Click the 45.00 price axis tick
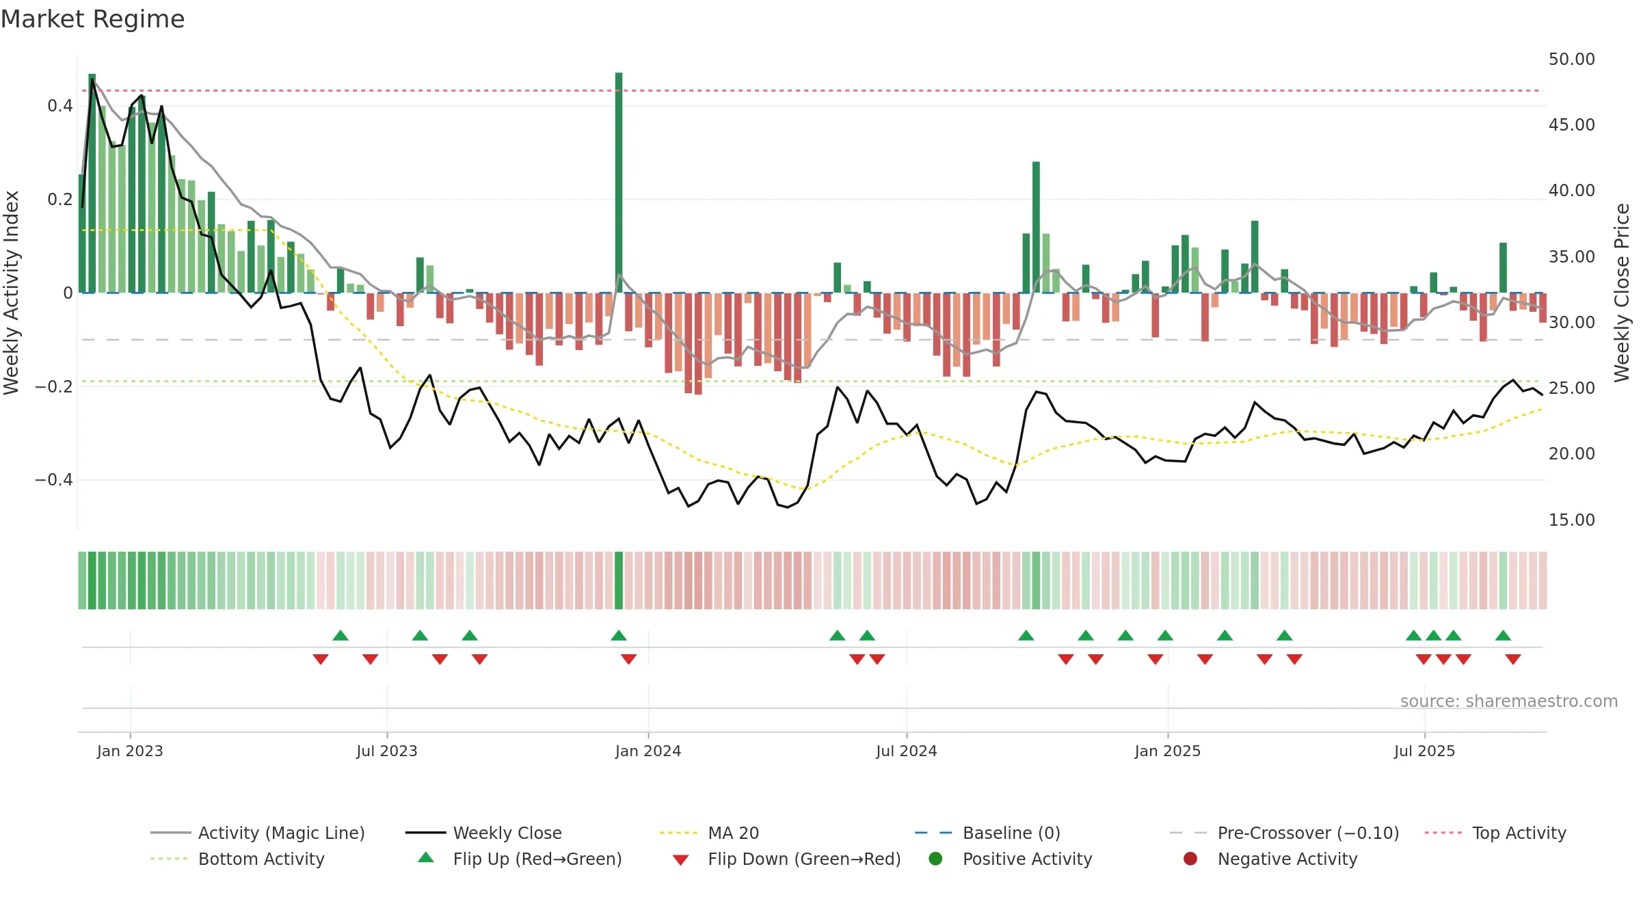Image resolution: width=1641 pixels, height=923 pixels. pyautogui.click(x=1572, y=125)
